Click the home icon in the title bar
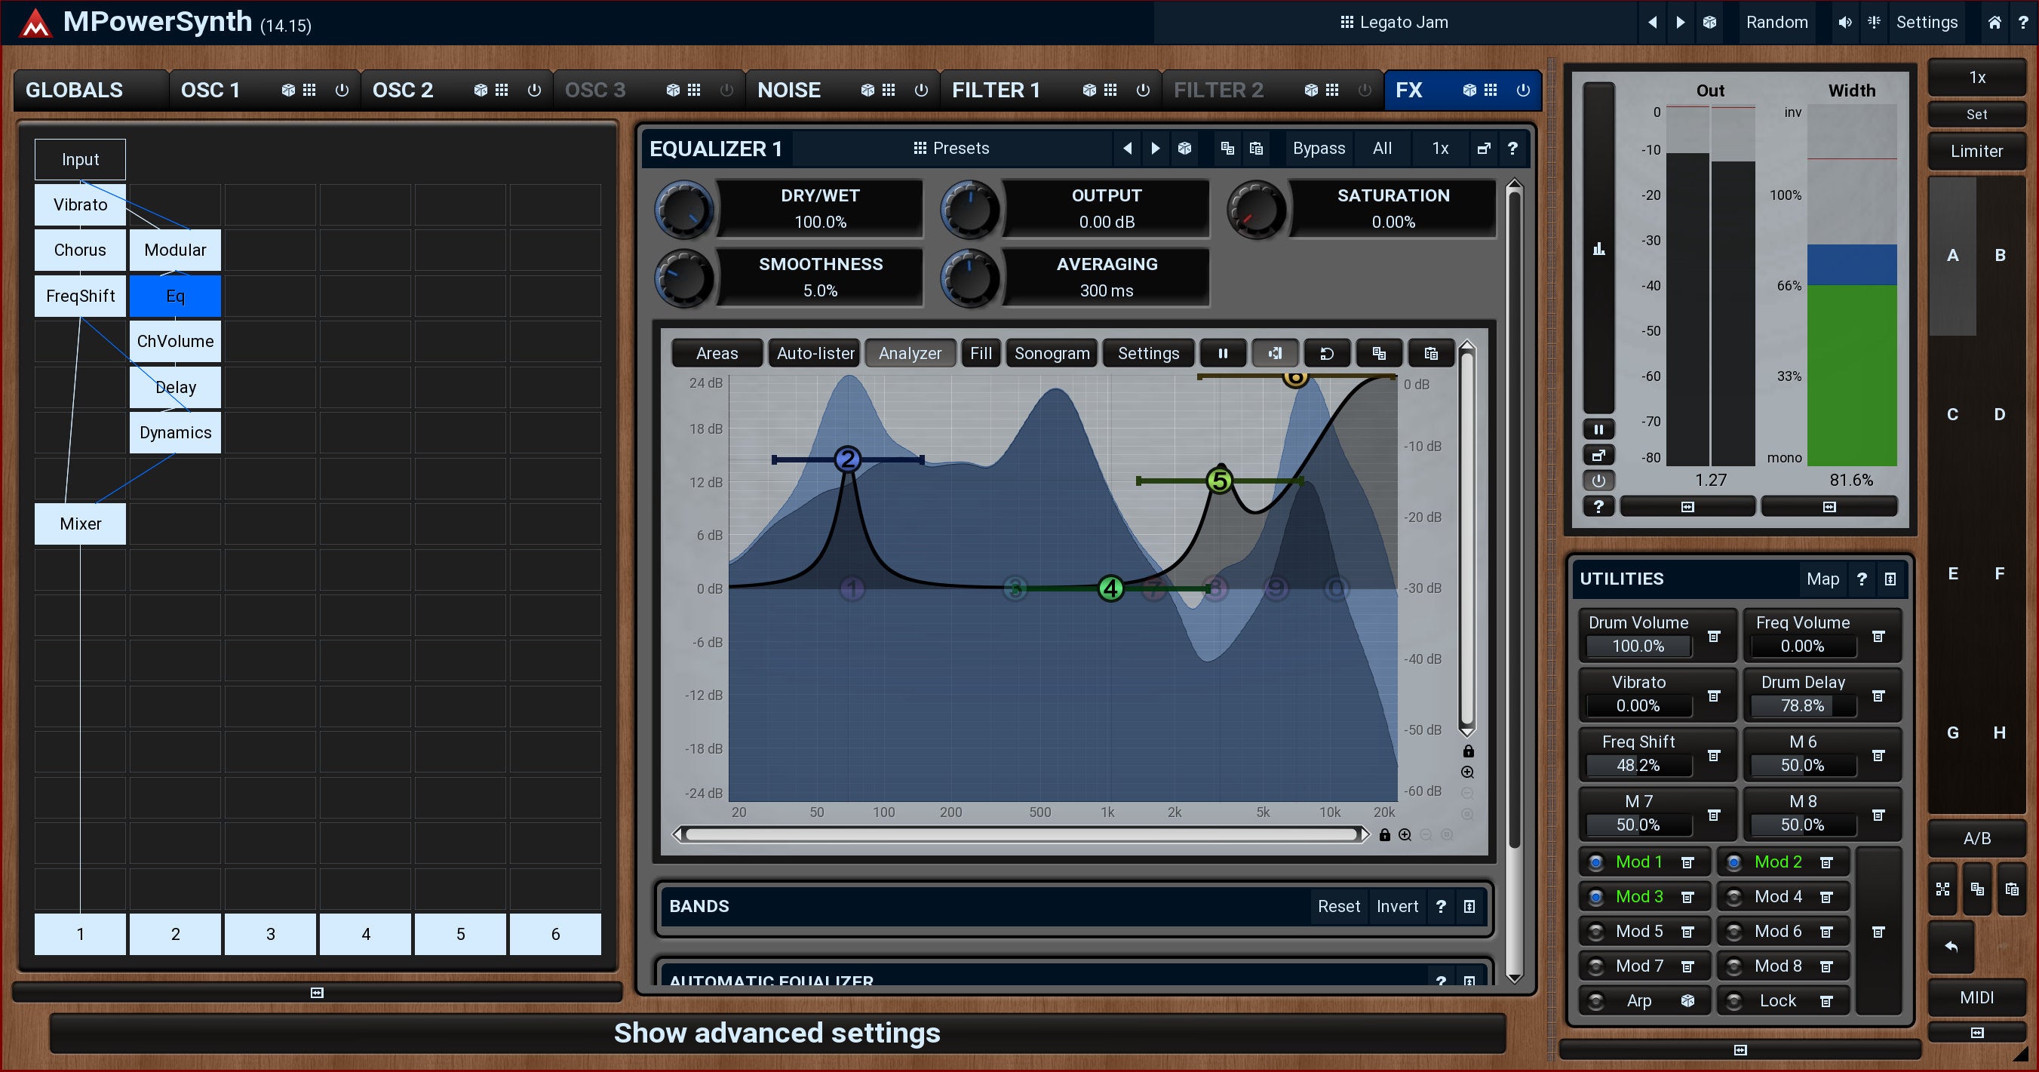The width and height of the screenshot is (2039, 1072). [1994, 22]
